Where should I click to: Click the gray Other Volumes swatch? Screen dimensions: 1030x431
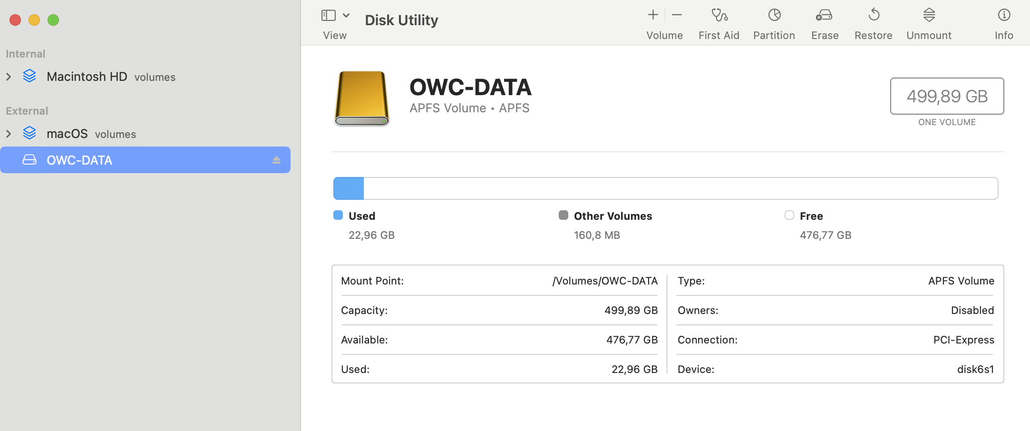[x=564, y=215]
